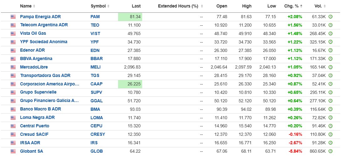The width and height of the screenshot is (341, 158).
Task: Click the US flag icon beside MercadoLibre
Action: [13, 67]
